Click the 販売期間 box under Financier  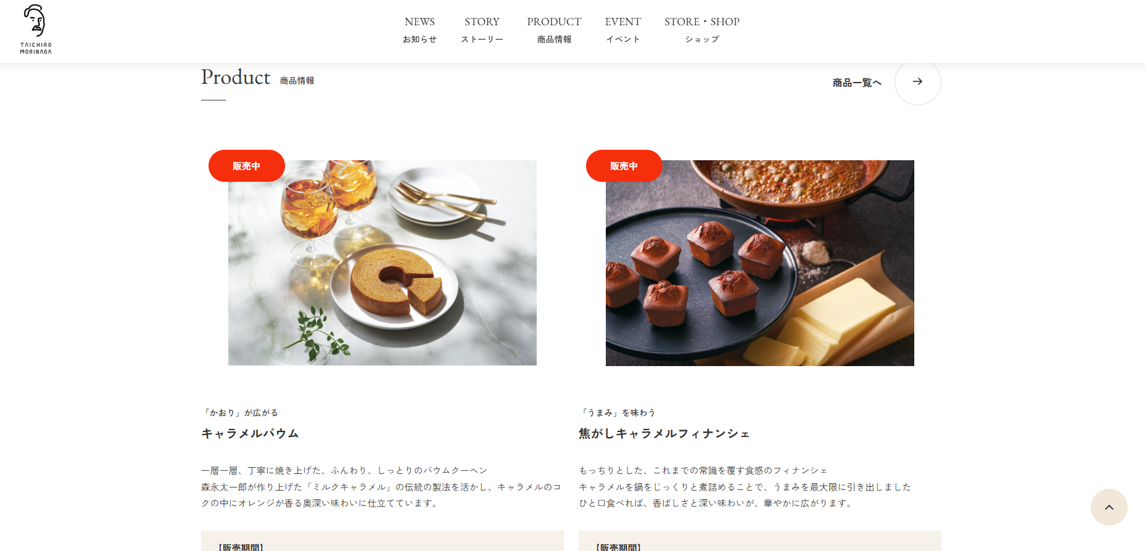point(760,541)
